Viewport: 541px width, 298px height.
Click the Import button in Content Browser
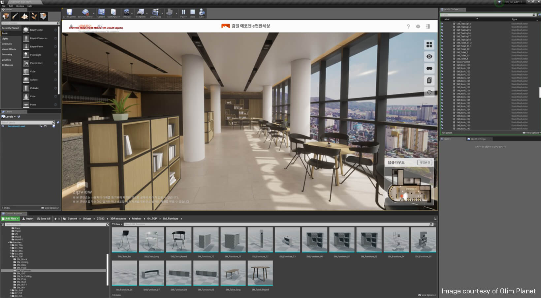click(x=28, y=219)
